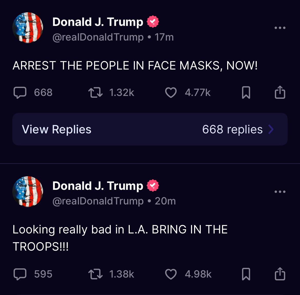The image size is (300, 295).
Task: Open profile avatar on the 20m post
Action: pyautogui.click(x=28, y=192)
